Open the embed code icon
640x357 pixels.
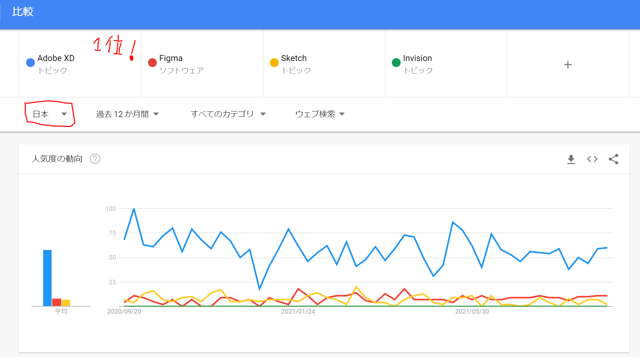592,159
